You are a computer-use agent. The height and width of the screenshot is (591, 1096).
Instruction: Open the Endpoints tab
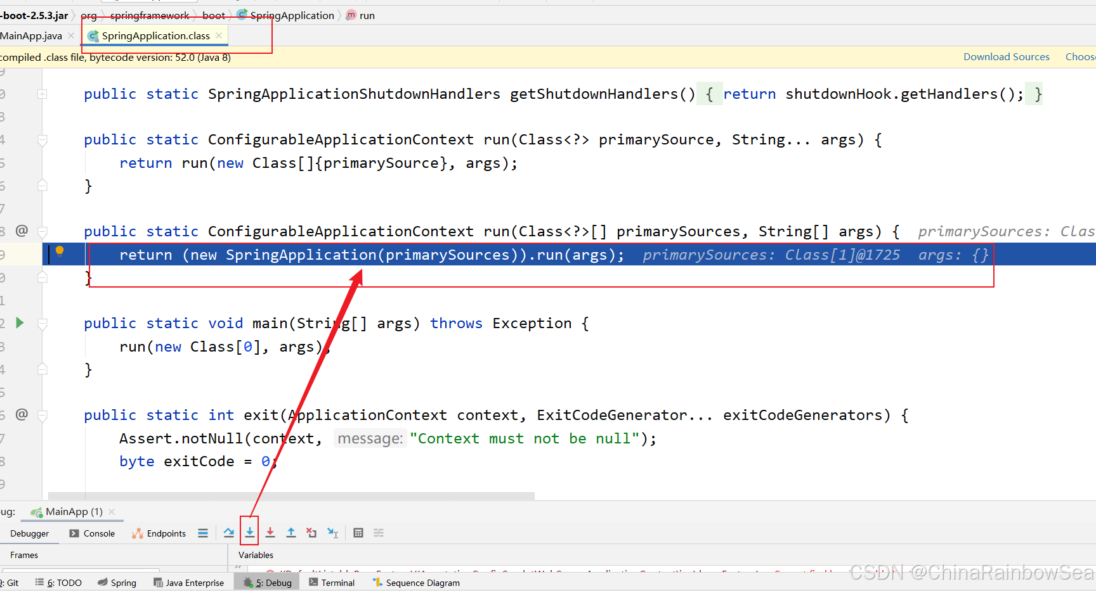[159, 533]
